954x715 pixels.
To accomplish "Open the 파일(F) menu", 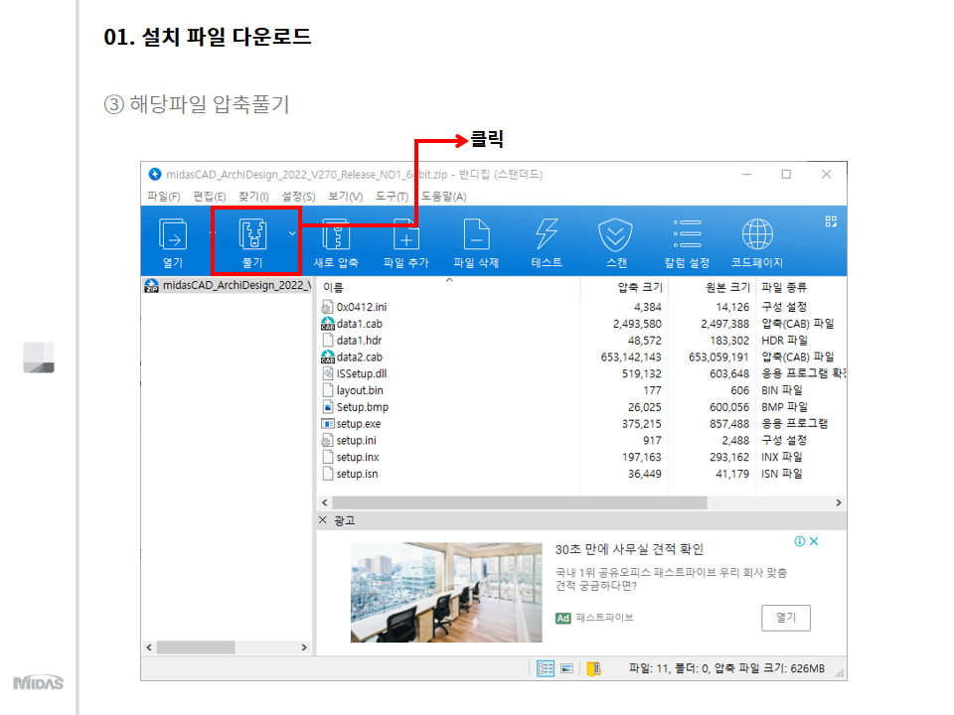I will (x=164, y=197).
